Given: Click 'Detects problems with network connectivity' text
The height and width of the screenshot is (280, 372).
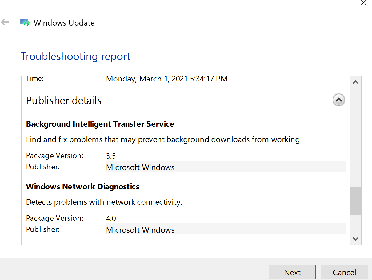Looking at the screenshot, I should pos(104,202).
